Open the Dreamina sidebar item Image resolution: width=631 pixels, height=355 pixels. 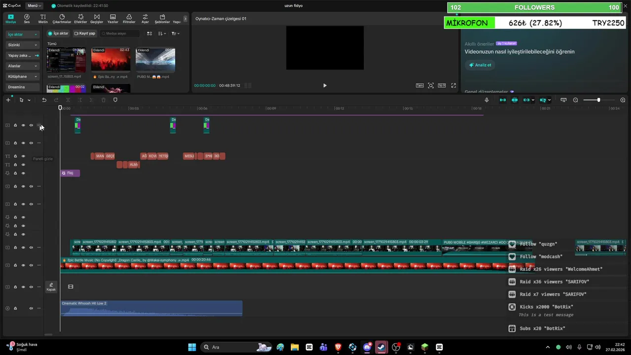23,87
